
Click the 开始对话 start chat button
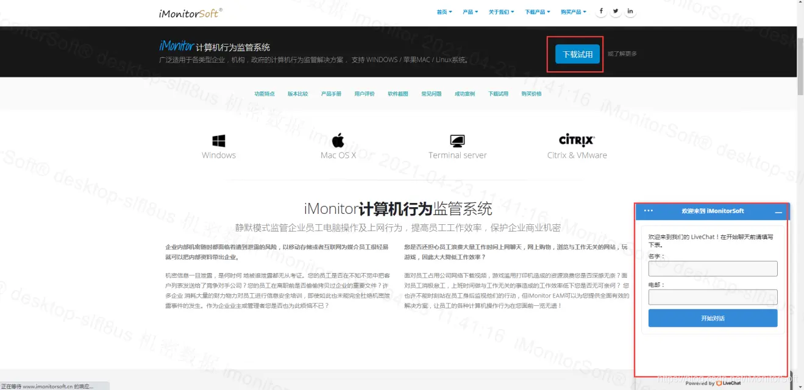pos(713,318)
